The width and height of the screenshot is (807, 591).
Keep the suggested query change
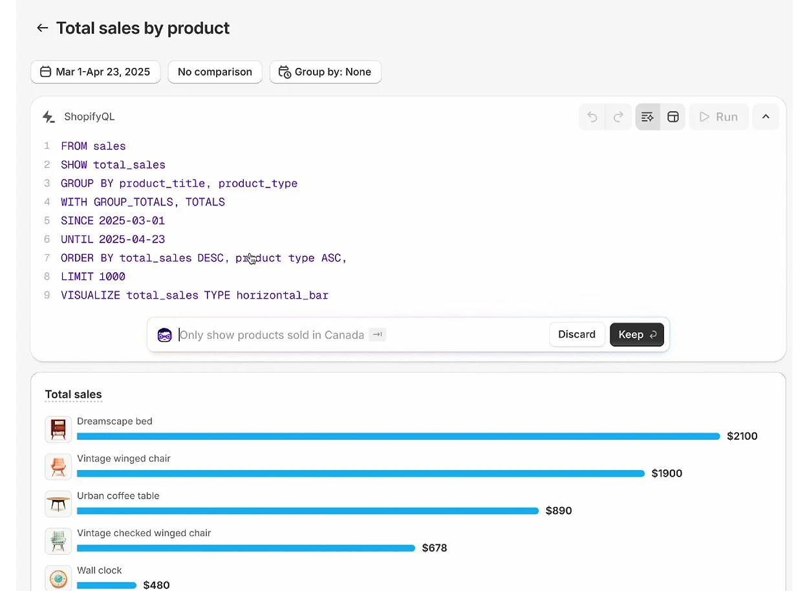[x=636, y=334]
